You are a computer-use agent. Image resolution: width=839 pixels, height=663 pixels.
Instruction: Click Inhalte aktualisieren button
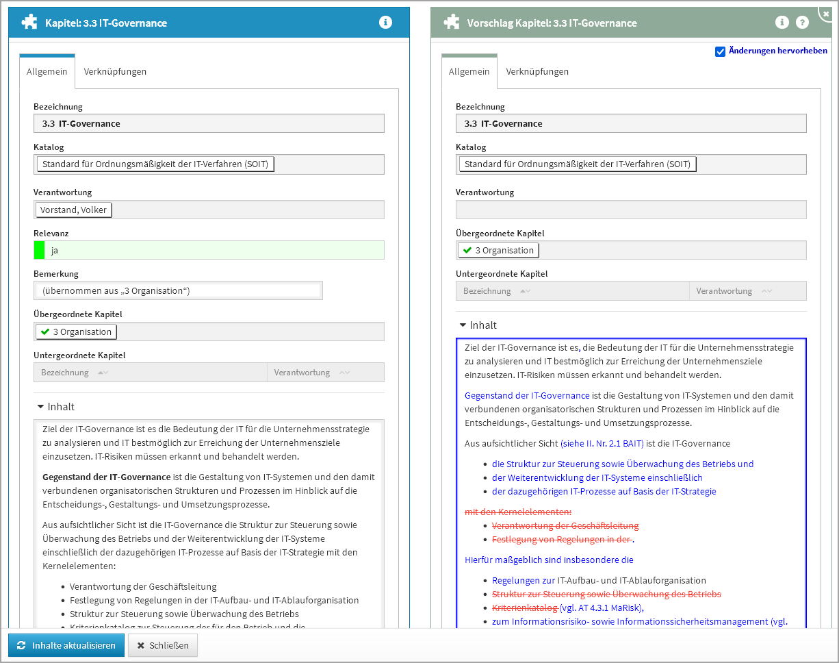coord(66,645)
